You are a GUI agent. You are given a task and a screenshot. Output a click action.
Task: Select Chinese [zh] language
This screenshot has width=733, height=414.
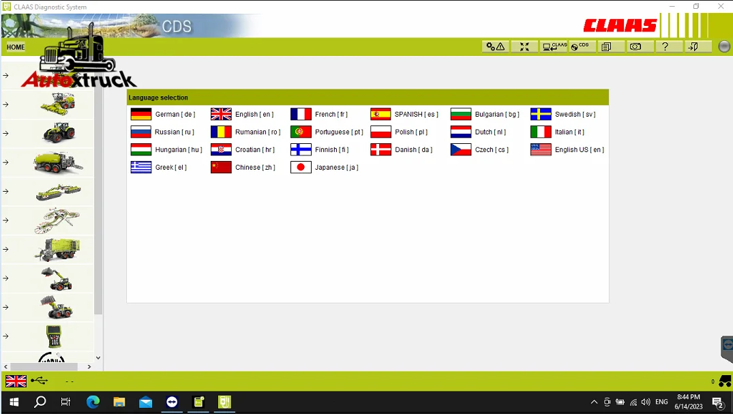point(243,168)
